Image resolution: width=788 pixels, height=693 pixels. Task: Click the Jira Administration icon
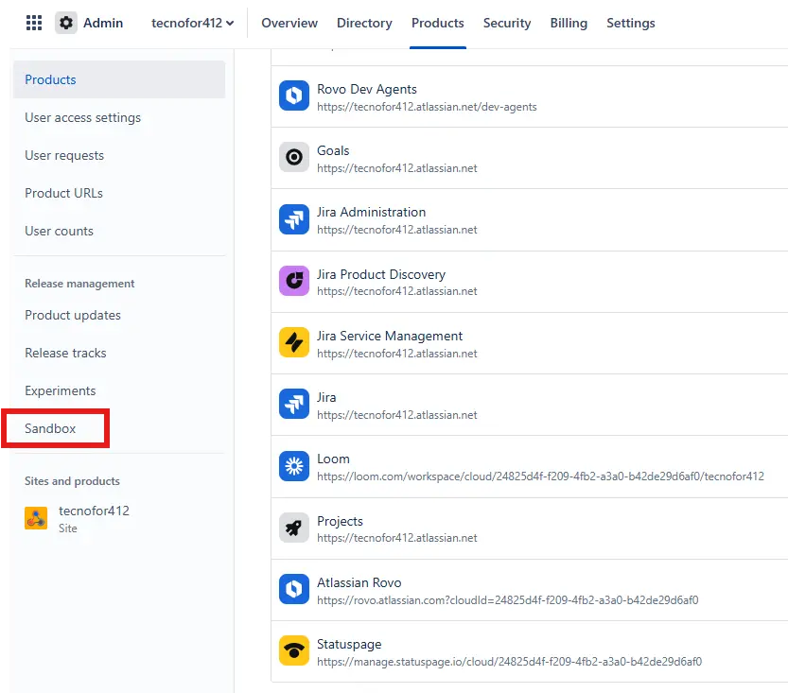[x=294, y=219]
